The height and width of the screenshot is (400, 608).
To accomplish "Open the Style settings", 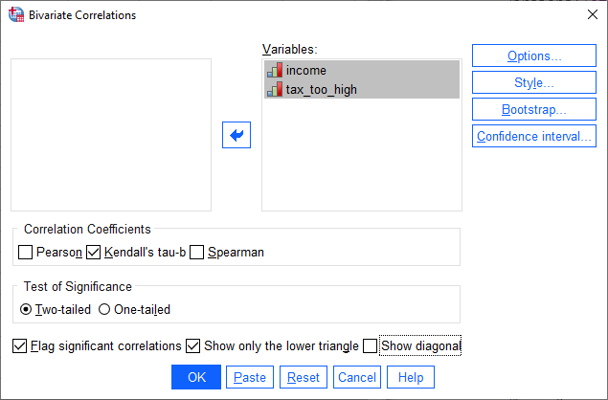I will [x=534, y=82].
